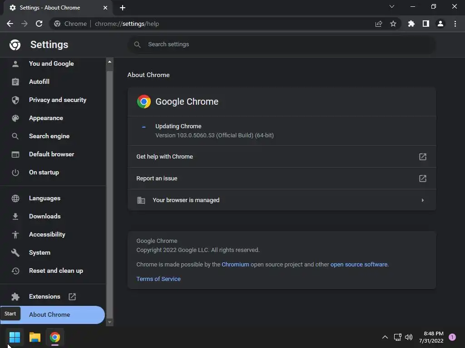The image size is (465, 348).
Task: Open the three-dot Chrome menu
Action: click(455, 24)
